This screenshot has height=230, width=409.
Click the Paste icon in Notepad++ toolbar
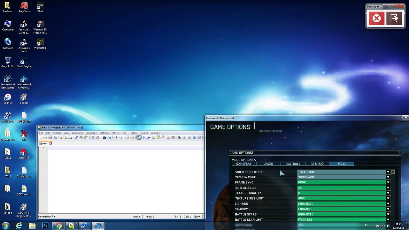pos(86,137)
